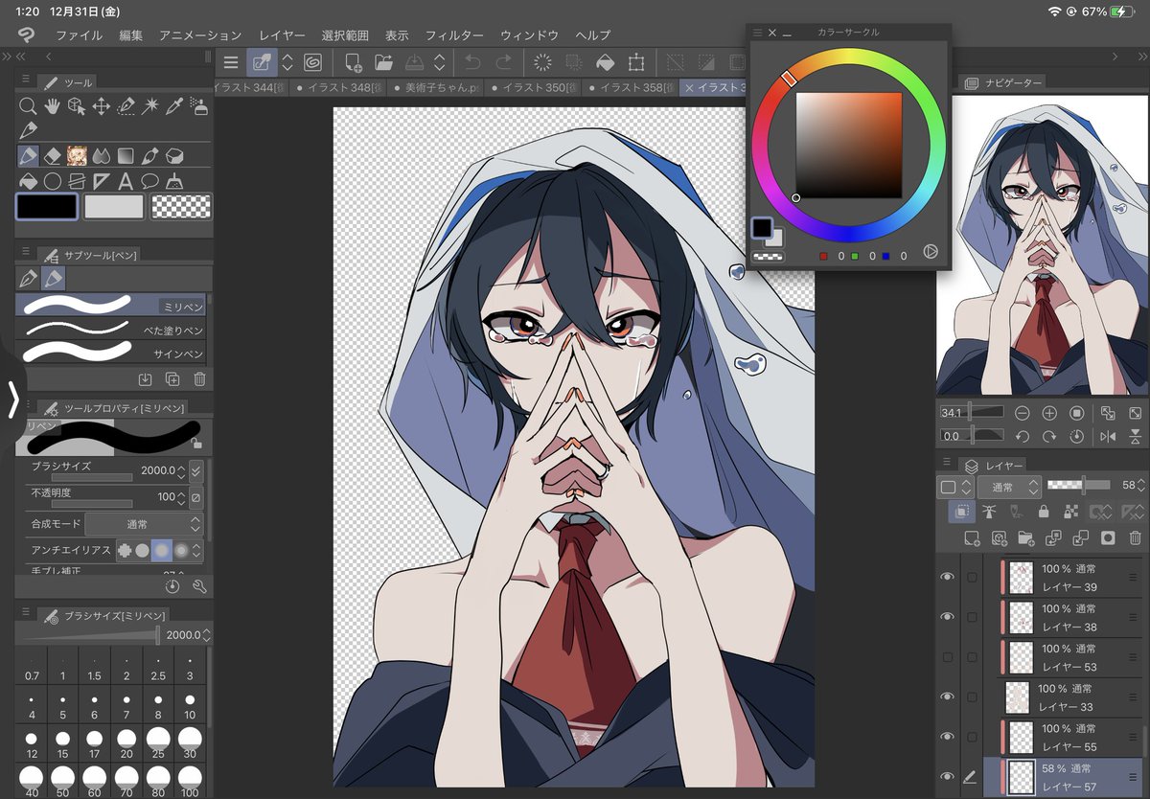Expand anti-aliasing options arrows
Viewport: 1150px width, 799px height.
pyautogui.click(x=196, y=551)
